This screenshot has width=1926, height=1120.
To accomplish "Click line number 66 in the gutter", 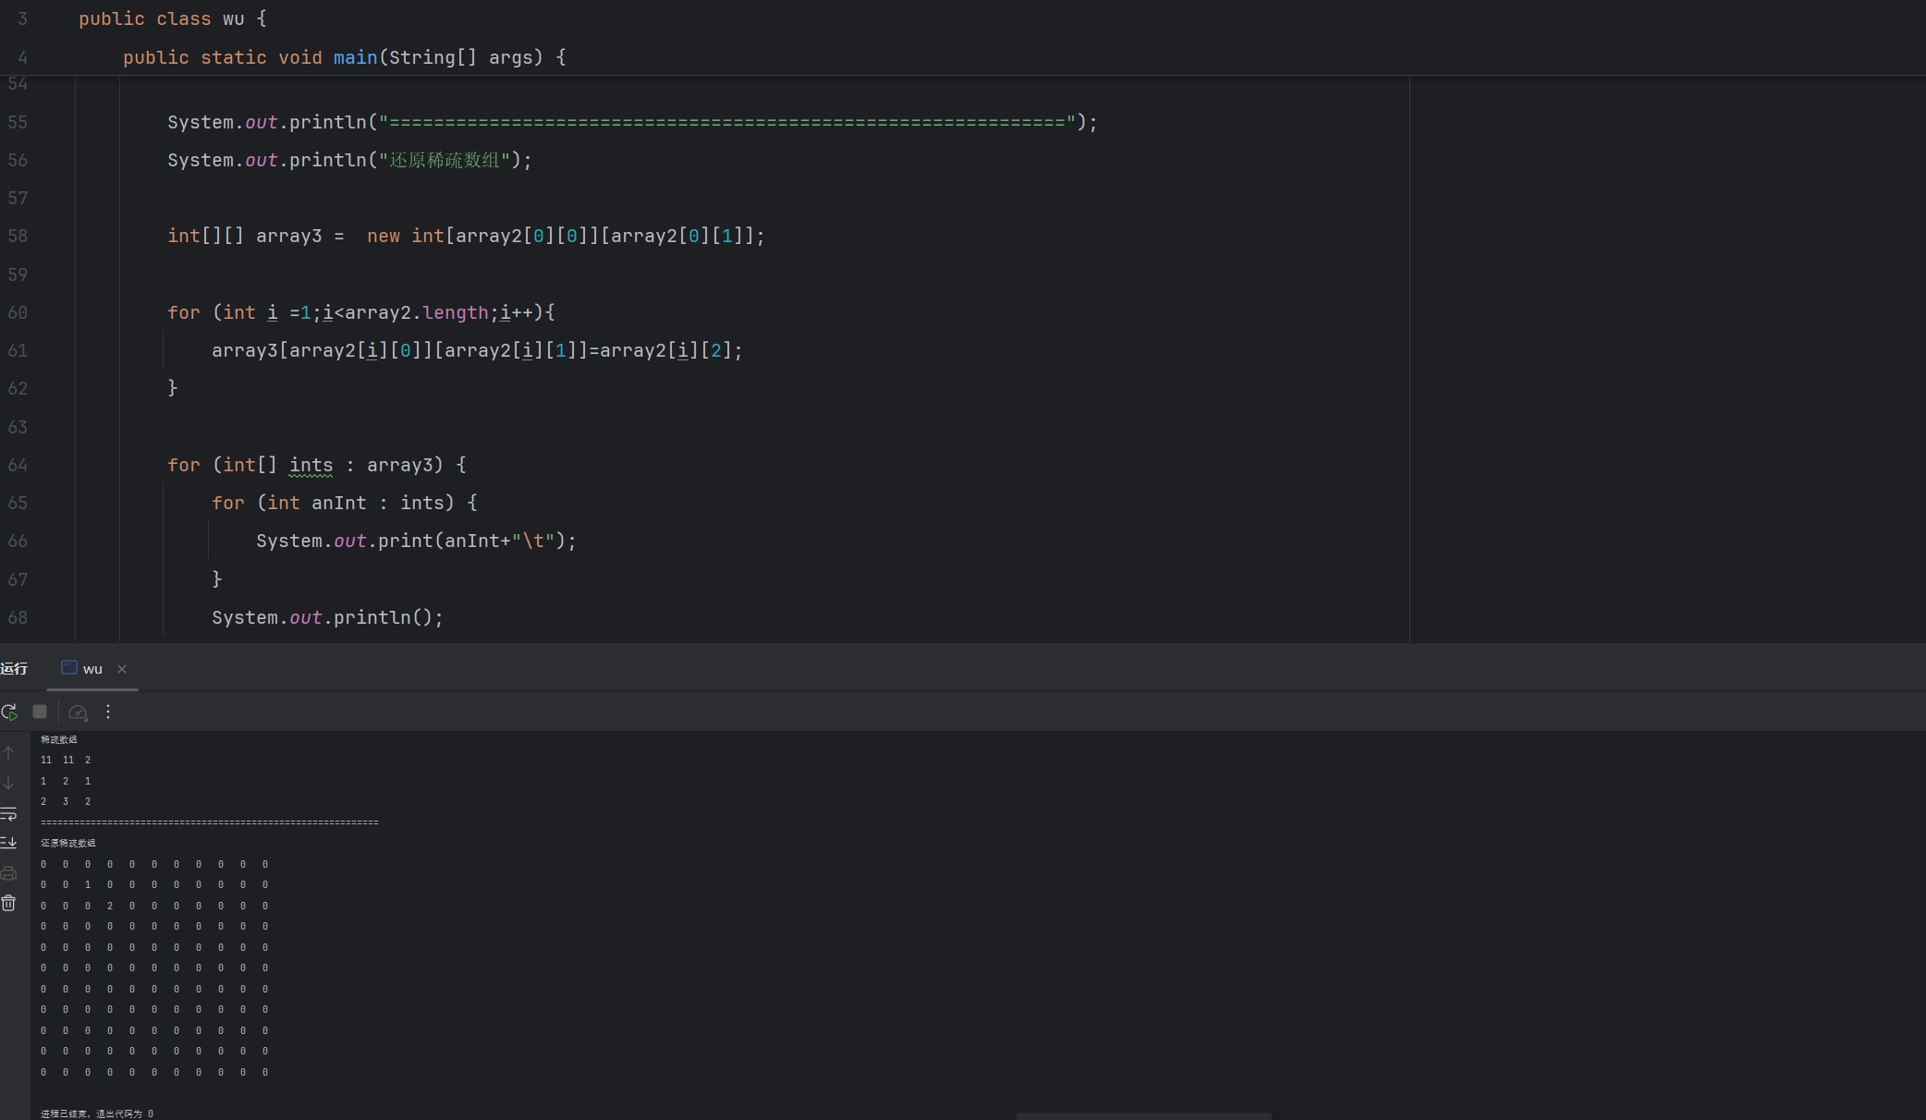I will click(18, 541).
